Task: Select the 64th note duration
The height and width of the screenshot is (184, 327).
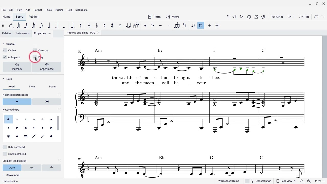Action: [18, 25]
